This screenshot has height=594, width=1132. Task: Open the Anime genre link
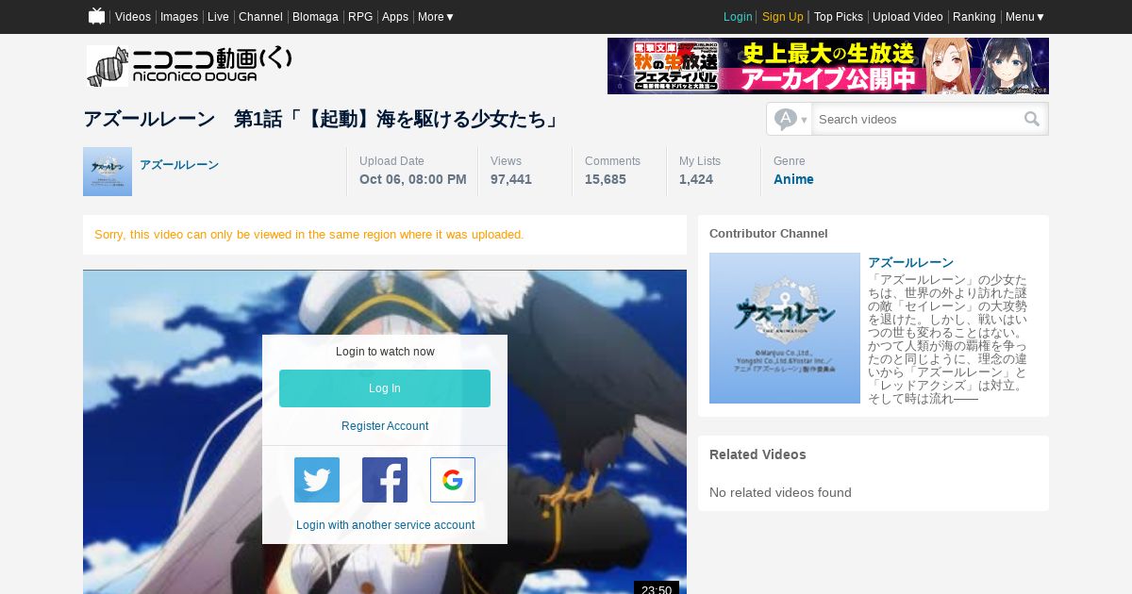point(793,179)
